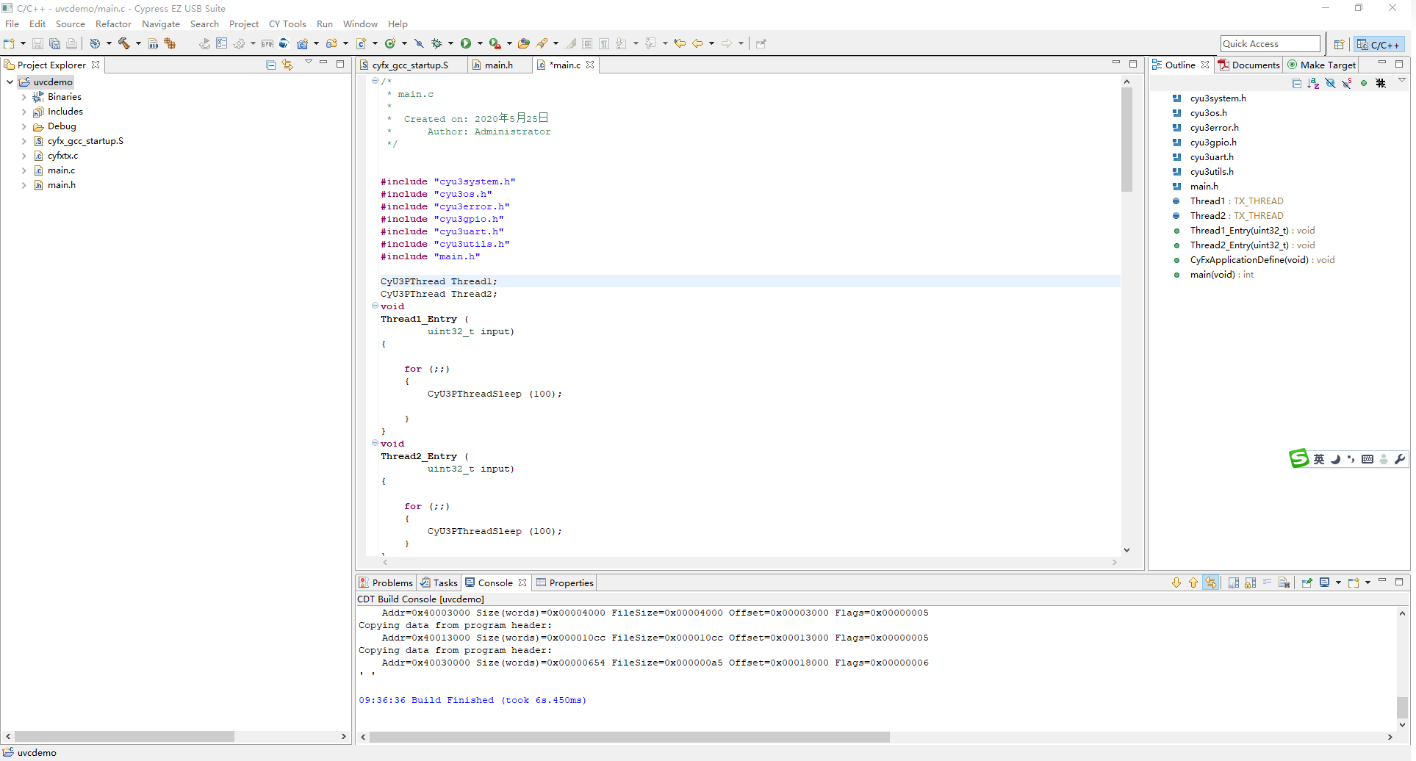This screenshot has height=761, width=1416.
Task: Switch to the Problems tab
Action: [x=392, y=583]
